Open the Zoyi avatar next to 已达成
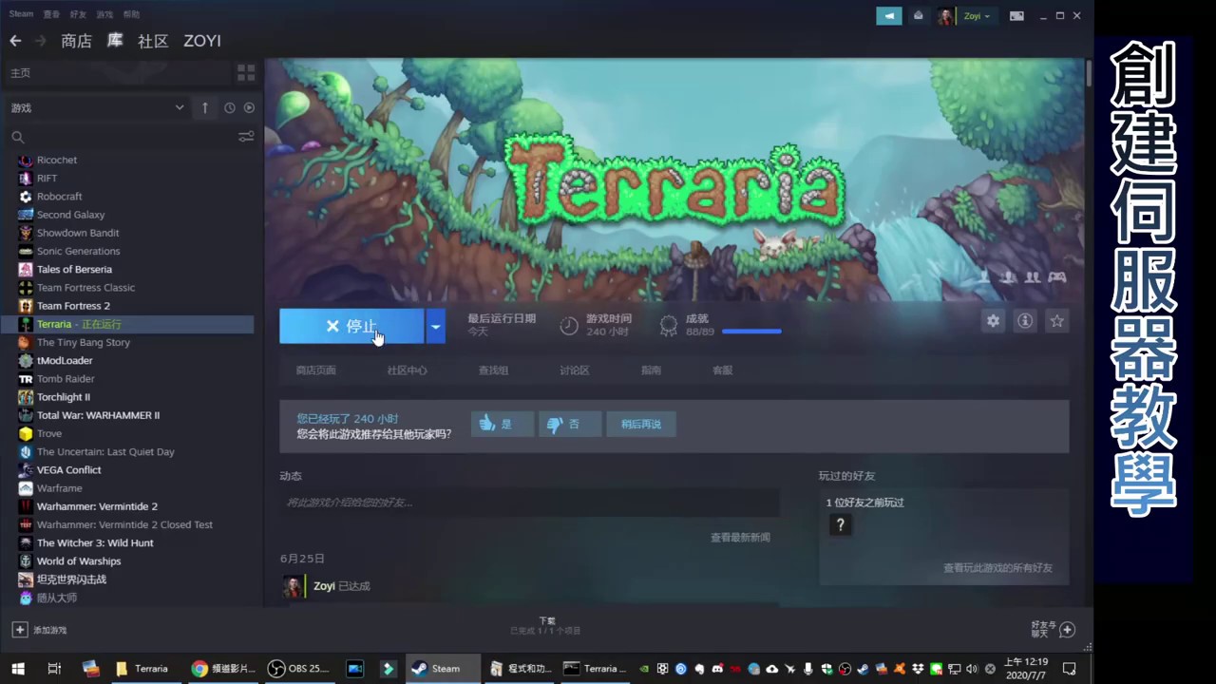Image resolution: width=1216 pixels, height=684 pixels. click(292, 586)
